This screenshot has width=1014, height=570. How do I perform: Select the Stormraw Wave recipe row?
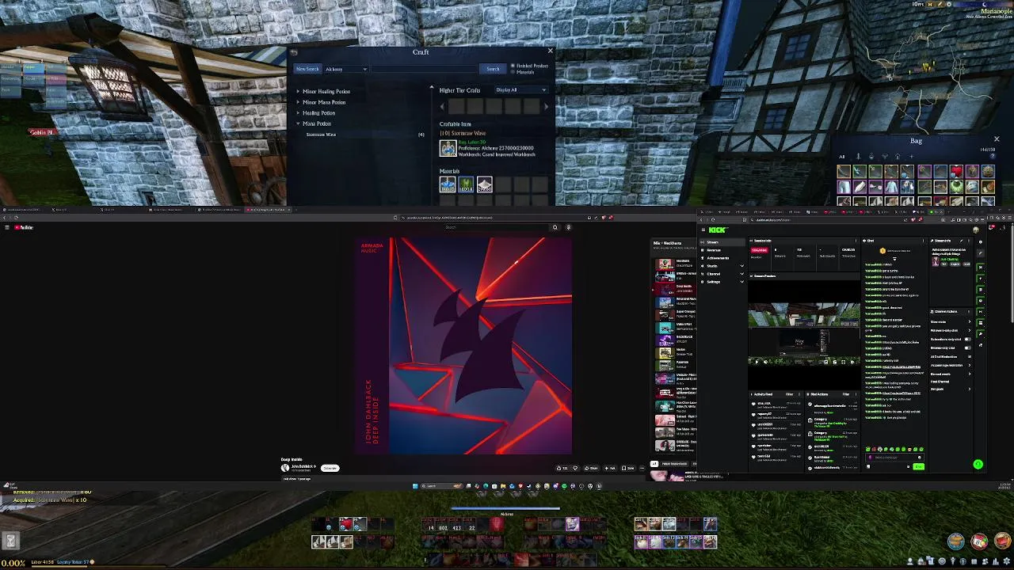coord(364,135)
